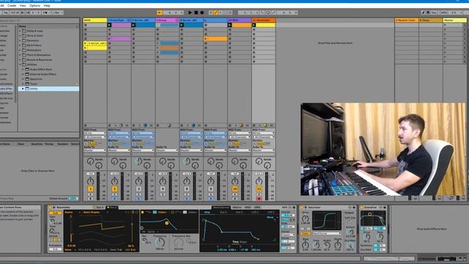The image size is (469, 264).
Task: Switch to Wavetable Osc 1 tab
Action: (99, 207)
